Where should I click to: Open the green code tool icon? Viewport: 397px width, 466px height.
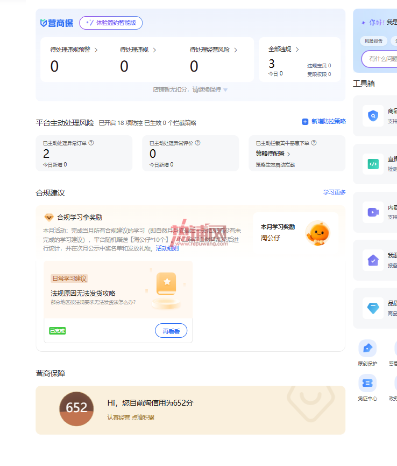[x=373, y=164]
